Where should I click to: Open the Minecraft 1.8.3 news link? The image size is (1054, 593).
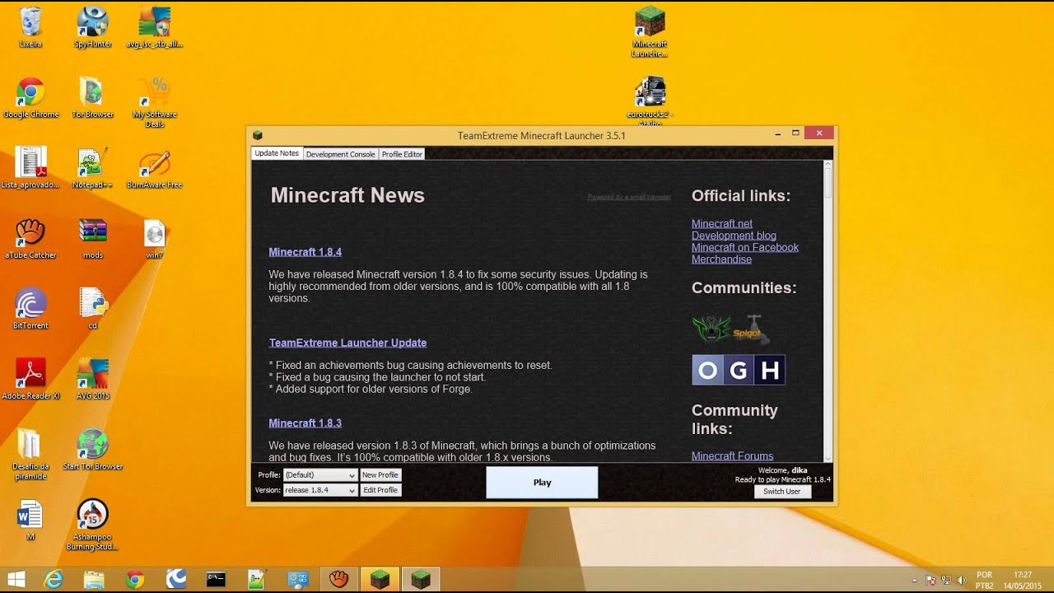(305, 423)
